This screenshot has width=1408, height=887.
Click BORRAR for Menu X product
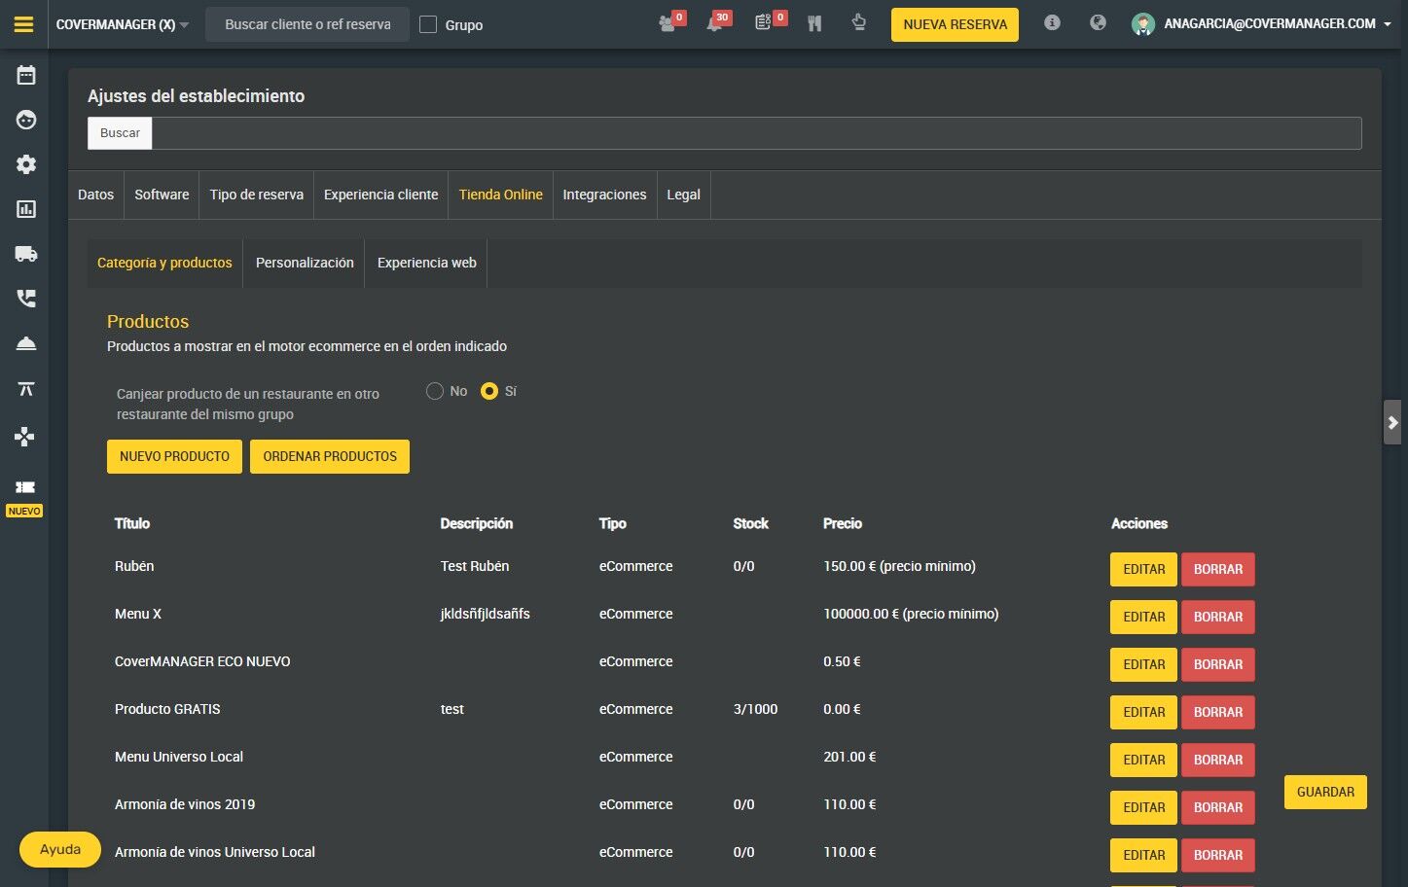coord(1218,617)
